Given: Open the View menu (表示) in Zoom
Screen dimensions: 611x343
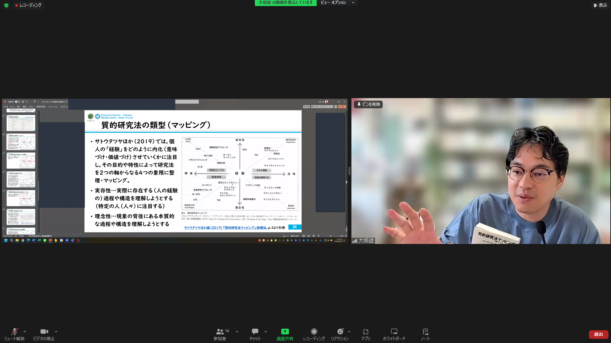Looking at the screenshot, I should 600,5.
